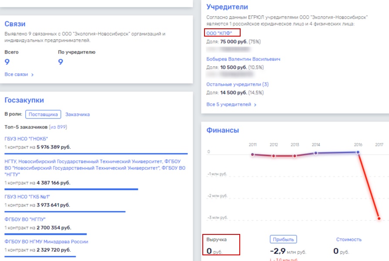
Task: Open customer ФГБОУ ВО "НГПУ"
Action: tap(25, 219)
